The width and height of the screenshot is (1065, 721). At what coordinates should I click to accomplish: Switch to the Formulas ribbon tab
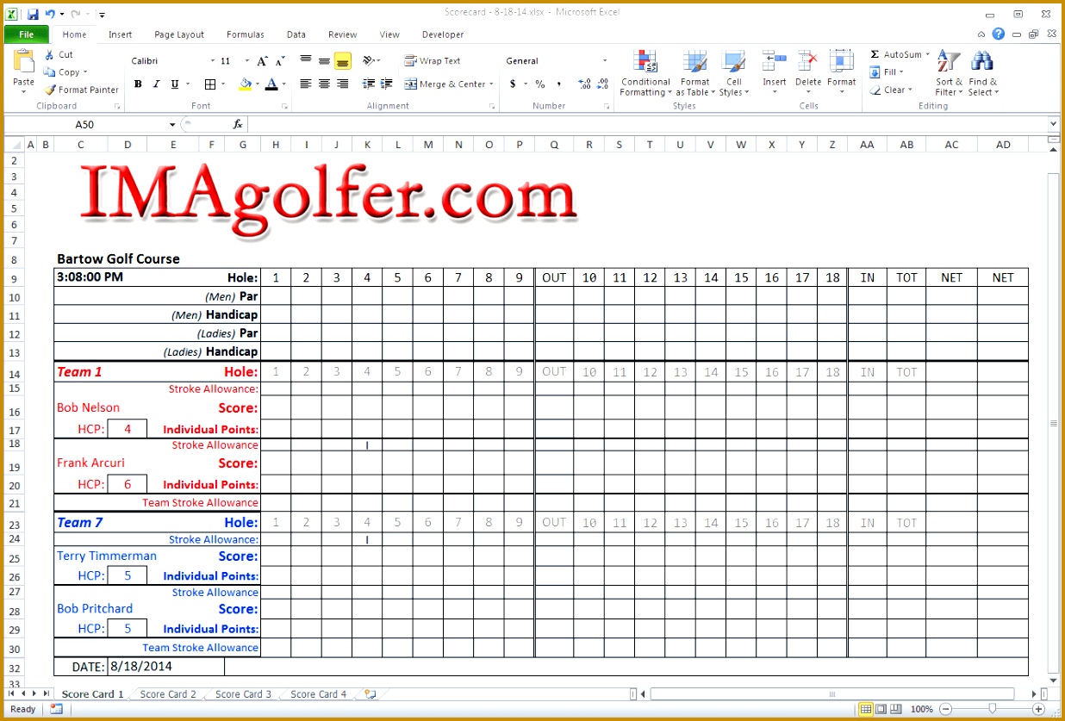point(245,34)
